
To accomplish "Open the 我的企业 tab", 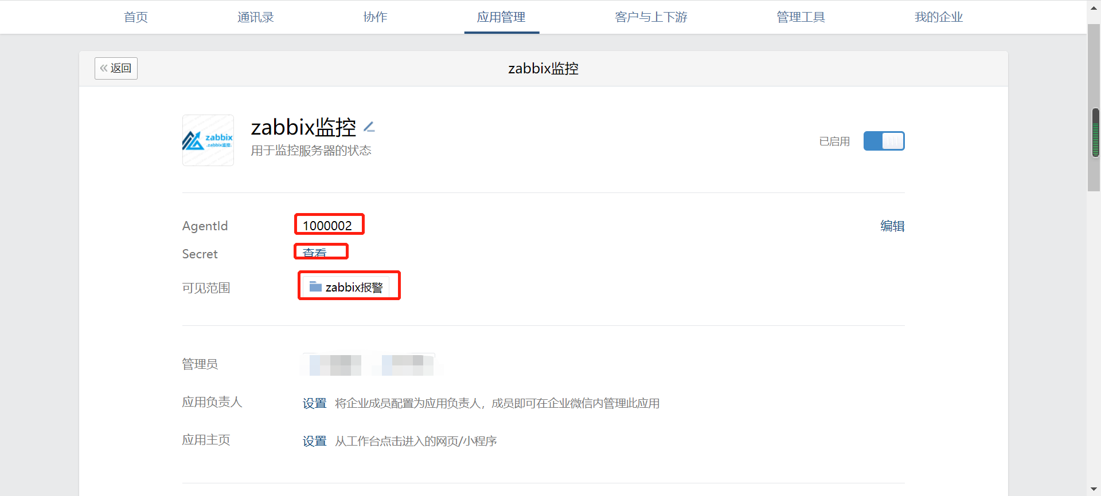I will (939, 17).
